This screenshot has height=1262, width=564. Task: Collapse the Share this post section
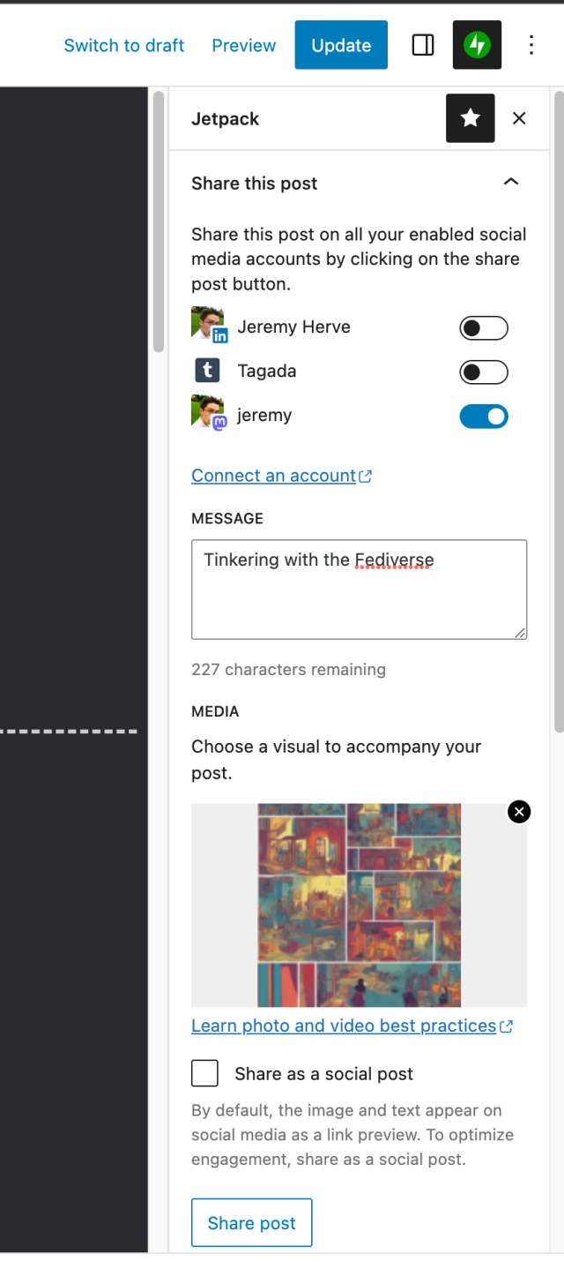click(511, 182)
